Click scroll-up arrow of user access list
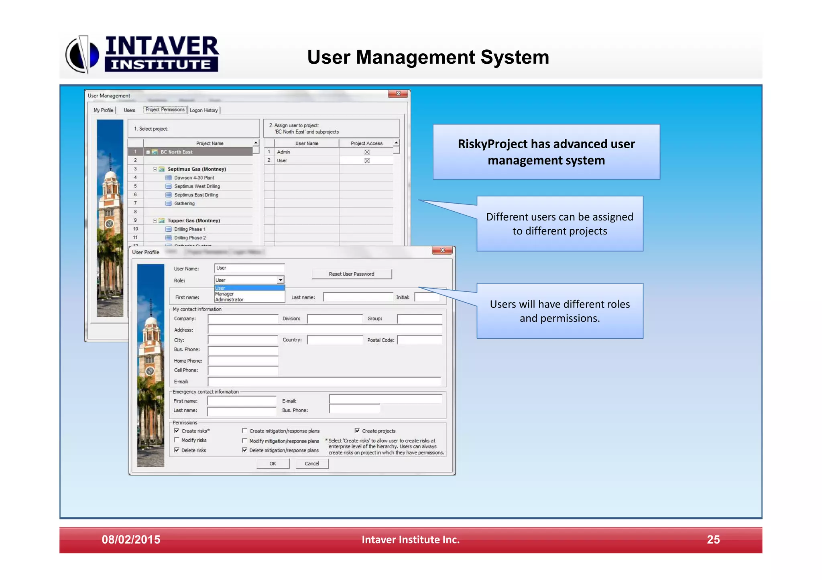The image size is (822, 580). click(396, 143)
